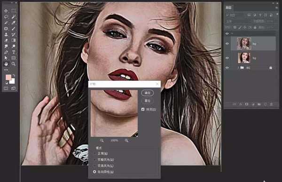Click the trash icon in Layers panel

(x=271, y=104)
